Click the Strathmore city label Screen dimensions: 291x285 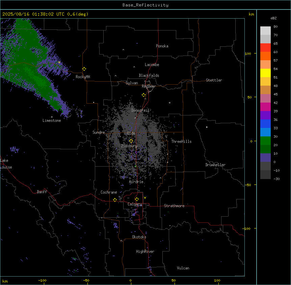pos(174,206)
